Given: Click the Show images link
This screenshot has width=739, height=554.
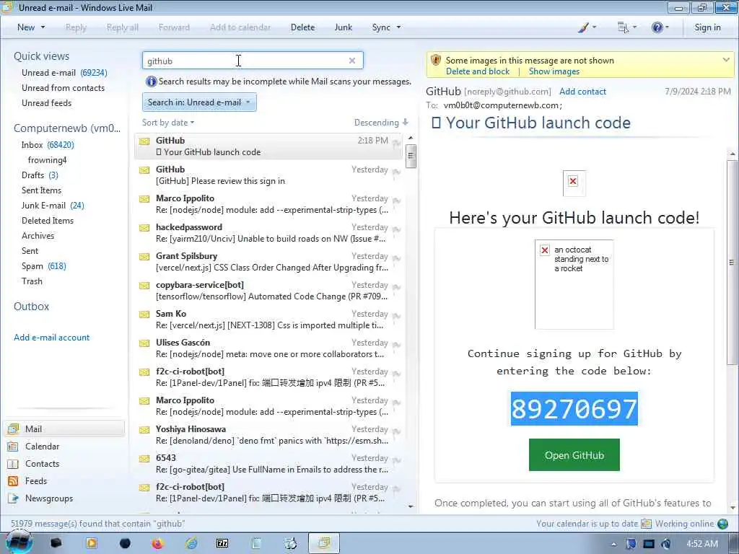Looking at the screenshot, I should pos(554,71).
